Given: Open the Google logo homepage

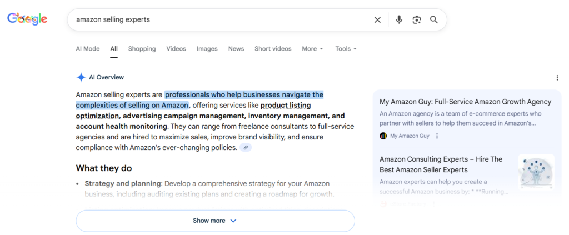Looking at the screenshot, I should pos(27,19).
